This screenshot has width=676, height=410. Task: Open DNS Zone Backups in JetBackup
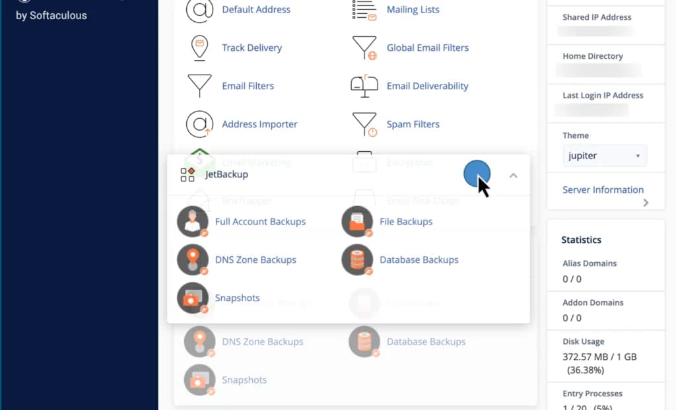pos(192,259)
